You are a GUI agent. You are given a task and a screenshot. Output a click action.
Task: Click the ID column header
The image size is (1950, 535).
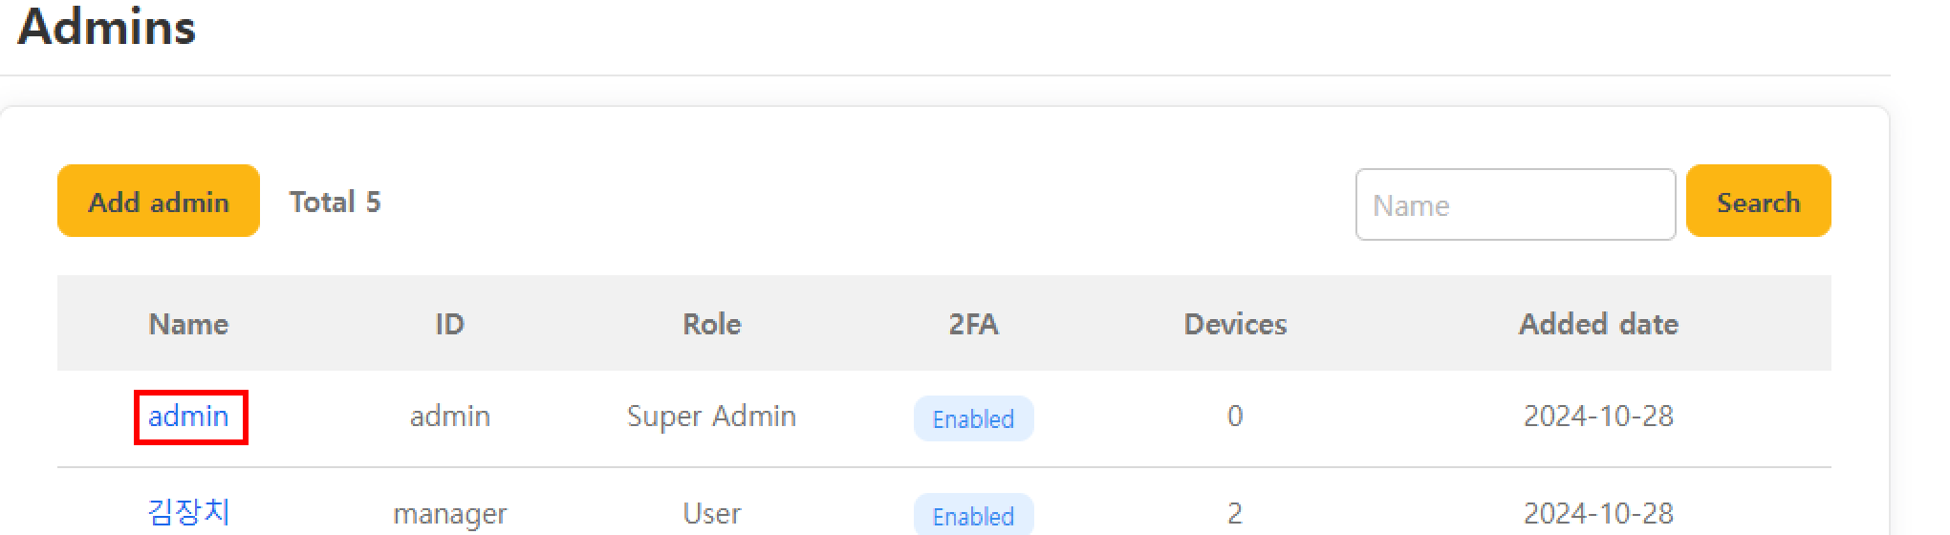point(449,324)
